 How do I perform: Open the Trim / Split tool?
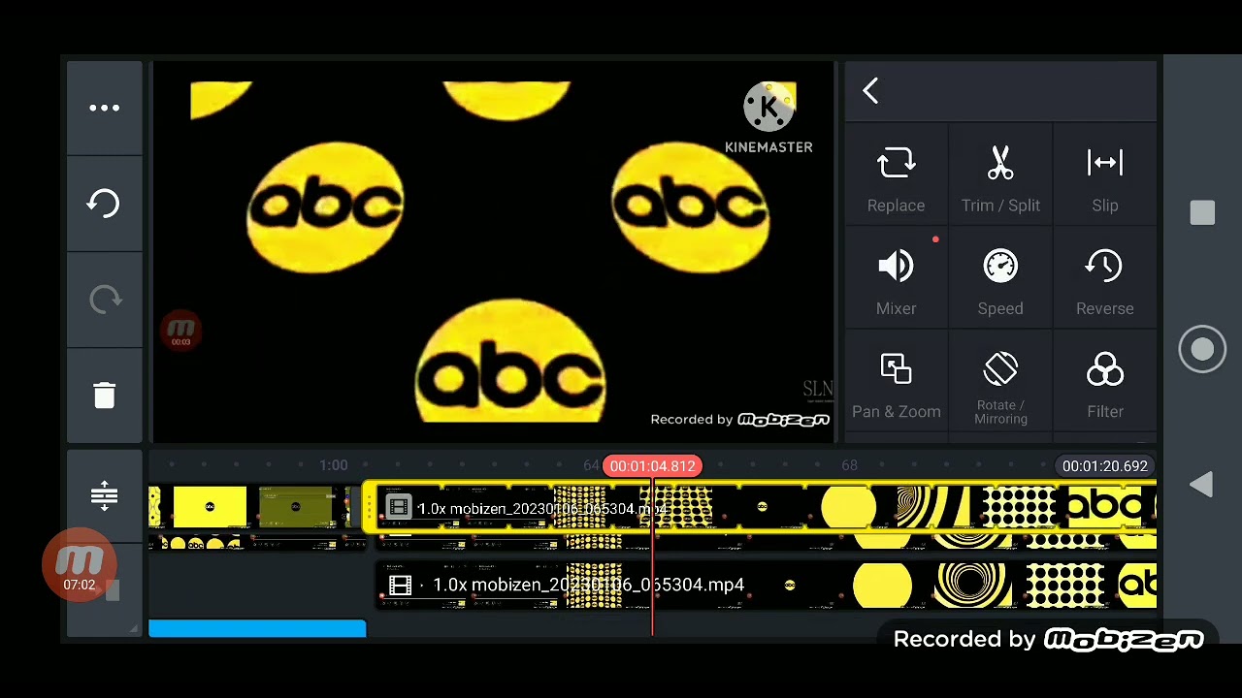1000,179
